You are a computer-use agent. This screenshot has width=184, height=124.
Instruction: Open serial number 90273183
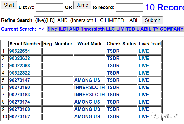click(20, 95)
